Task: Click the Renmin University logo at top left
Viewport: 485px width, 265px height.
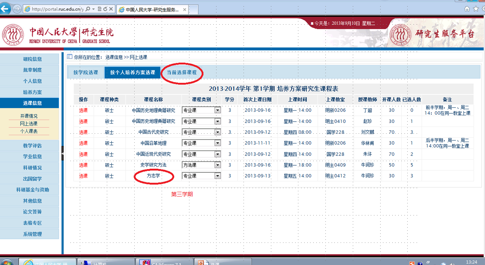Action: (x=13, y=35)
